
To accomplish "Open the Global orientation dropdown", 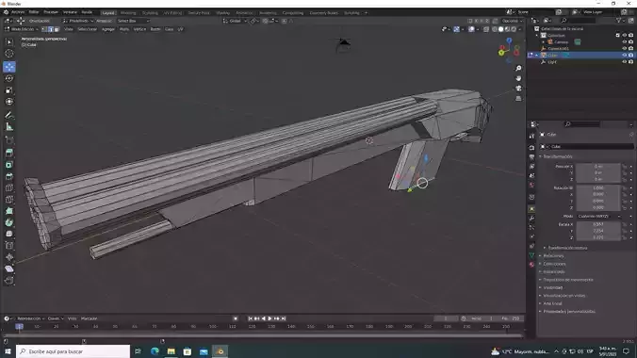I will point(236,21).
